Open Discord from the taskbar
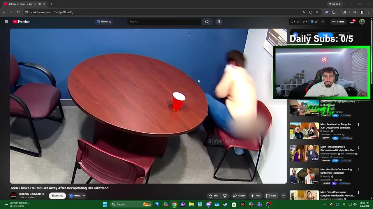The width and height of the screenshot is (373, 209). pyautogui.click(x=208, y=204)
